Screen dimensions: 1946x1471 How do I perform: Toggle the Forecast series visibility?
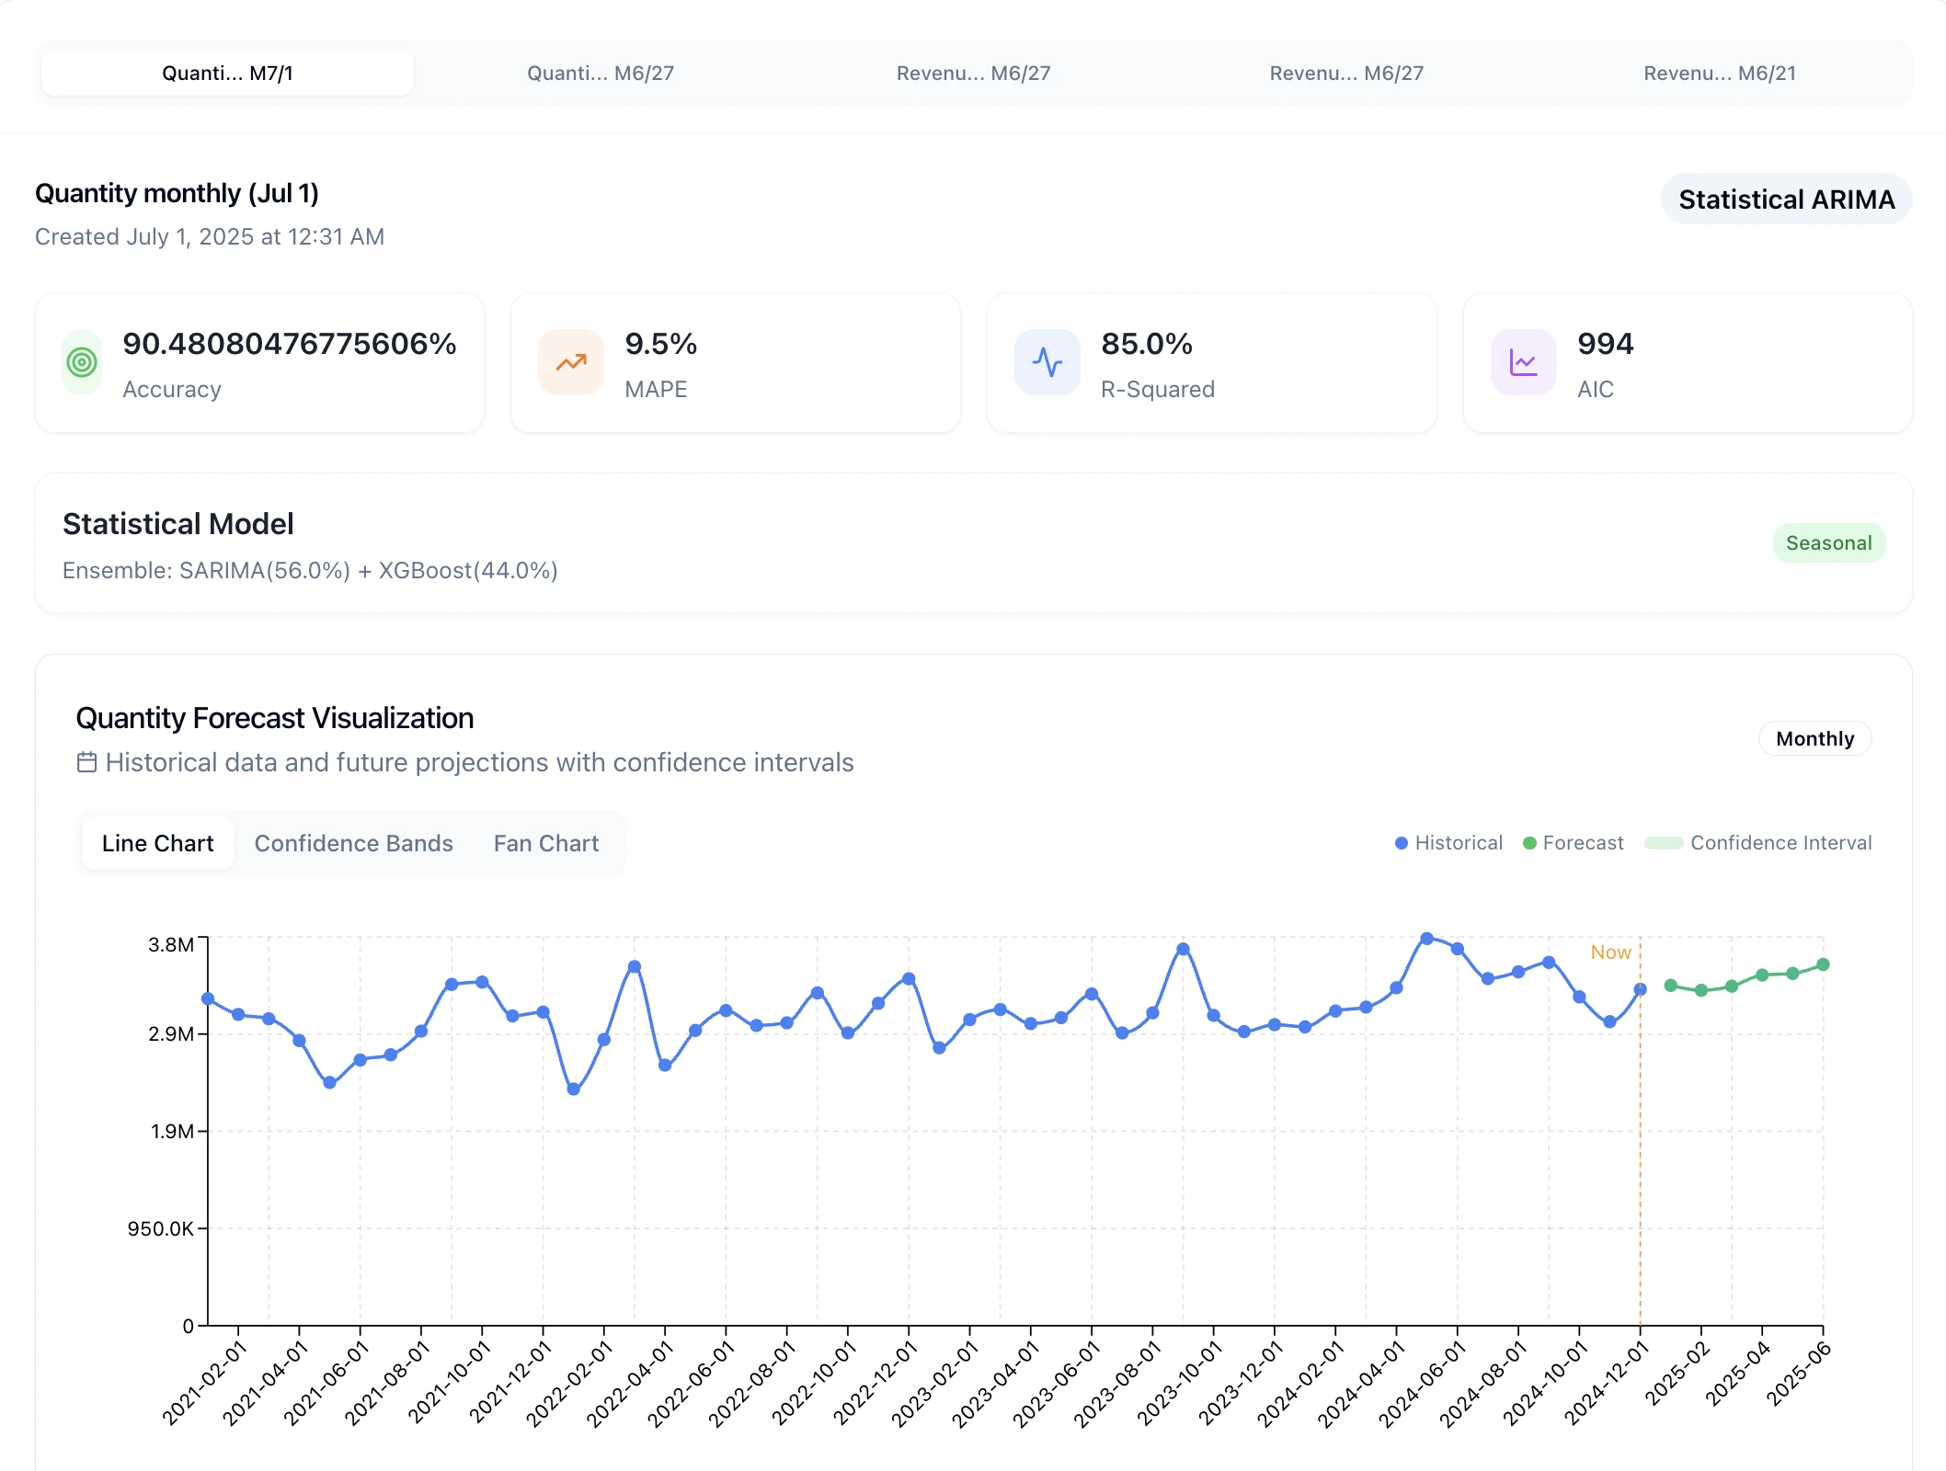[x=1573, y=842]
